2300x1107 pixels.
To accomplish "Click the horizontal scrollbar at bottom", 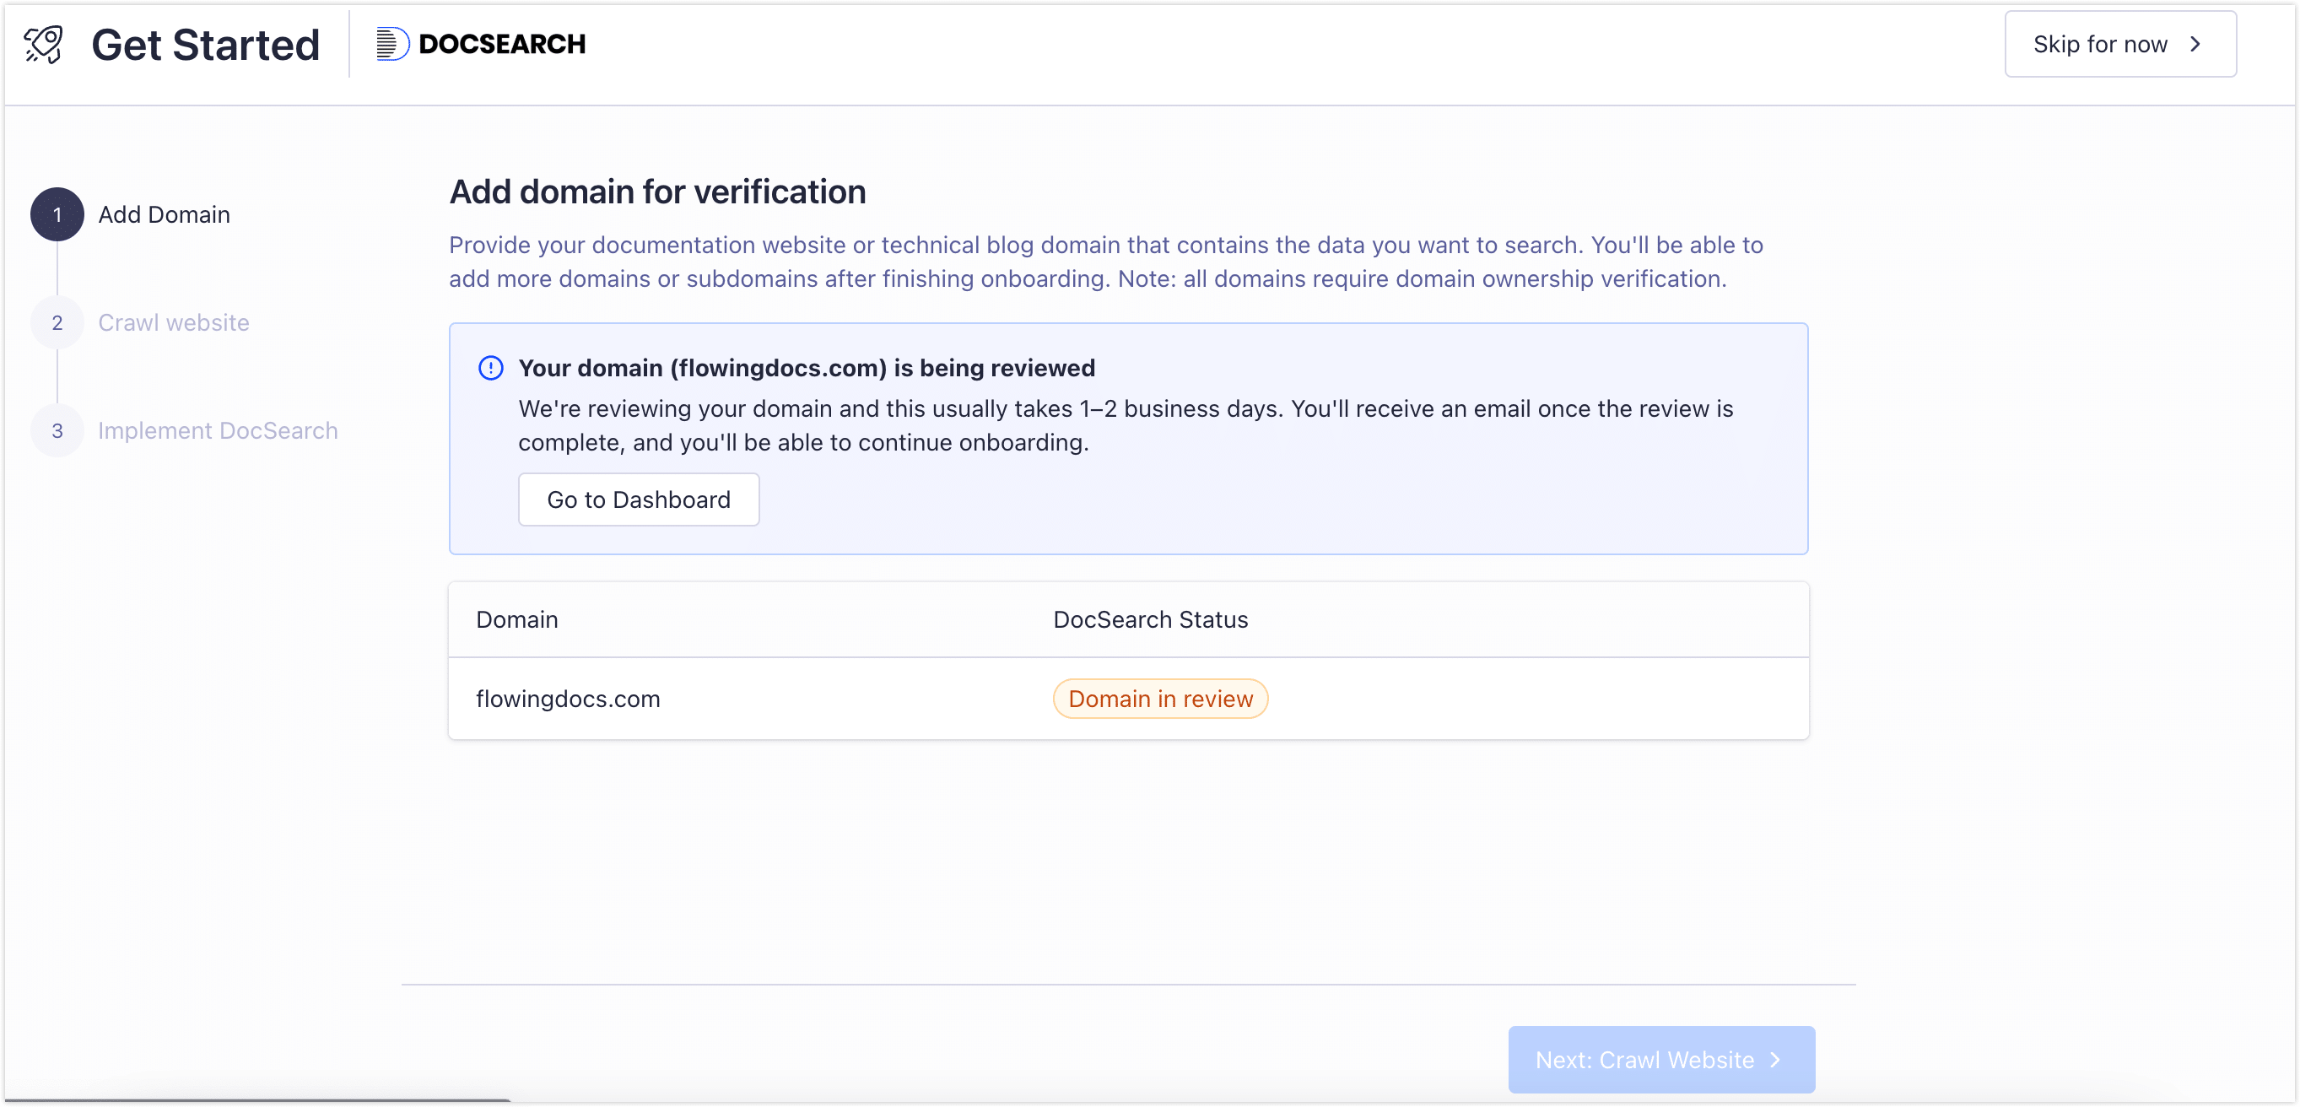I will coord(257,1100).
